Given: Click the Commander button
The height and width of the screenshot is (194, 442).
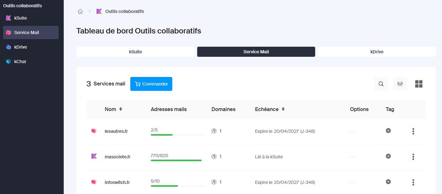Looking at the screenshot, I should (151, 84).
